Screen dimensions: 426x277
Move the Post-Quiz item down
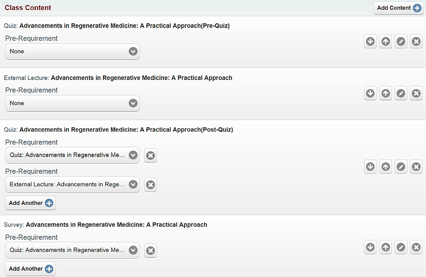click(x=370, y=167)
